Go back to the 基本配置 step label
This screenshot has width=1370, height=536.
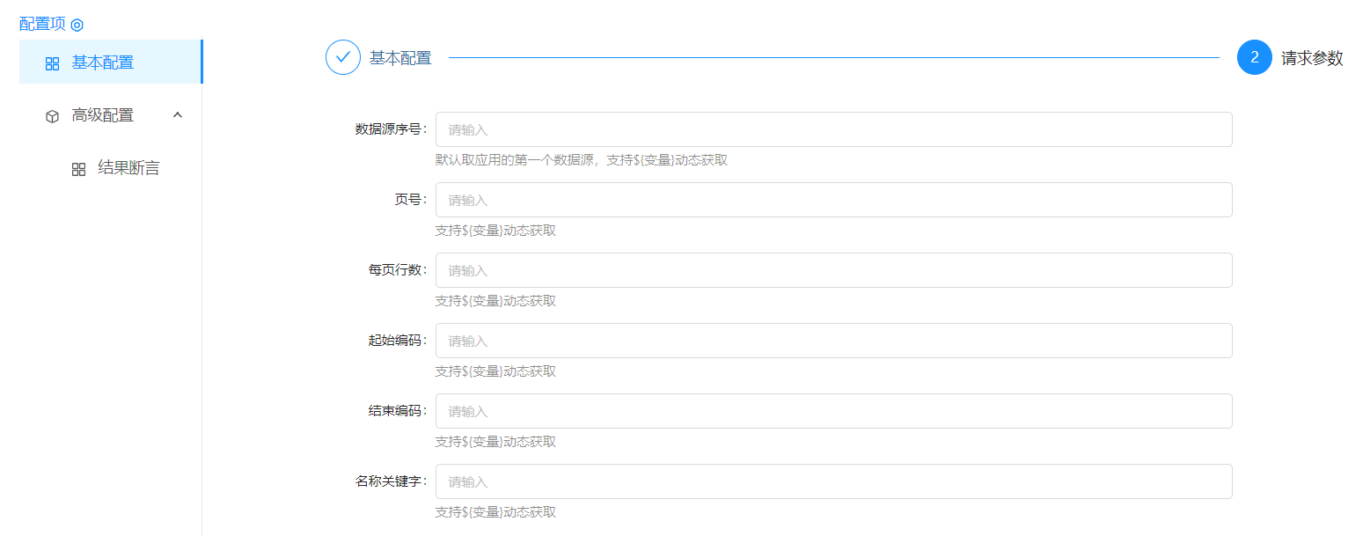coord(400,58)
